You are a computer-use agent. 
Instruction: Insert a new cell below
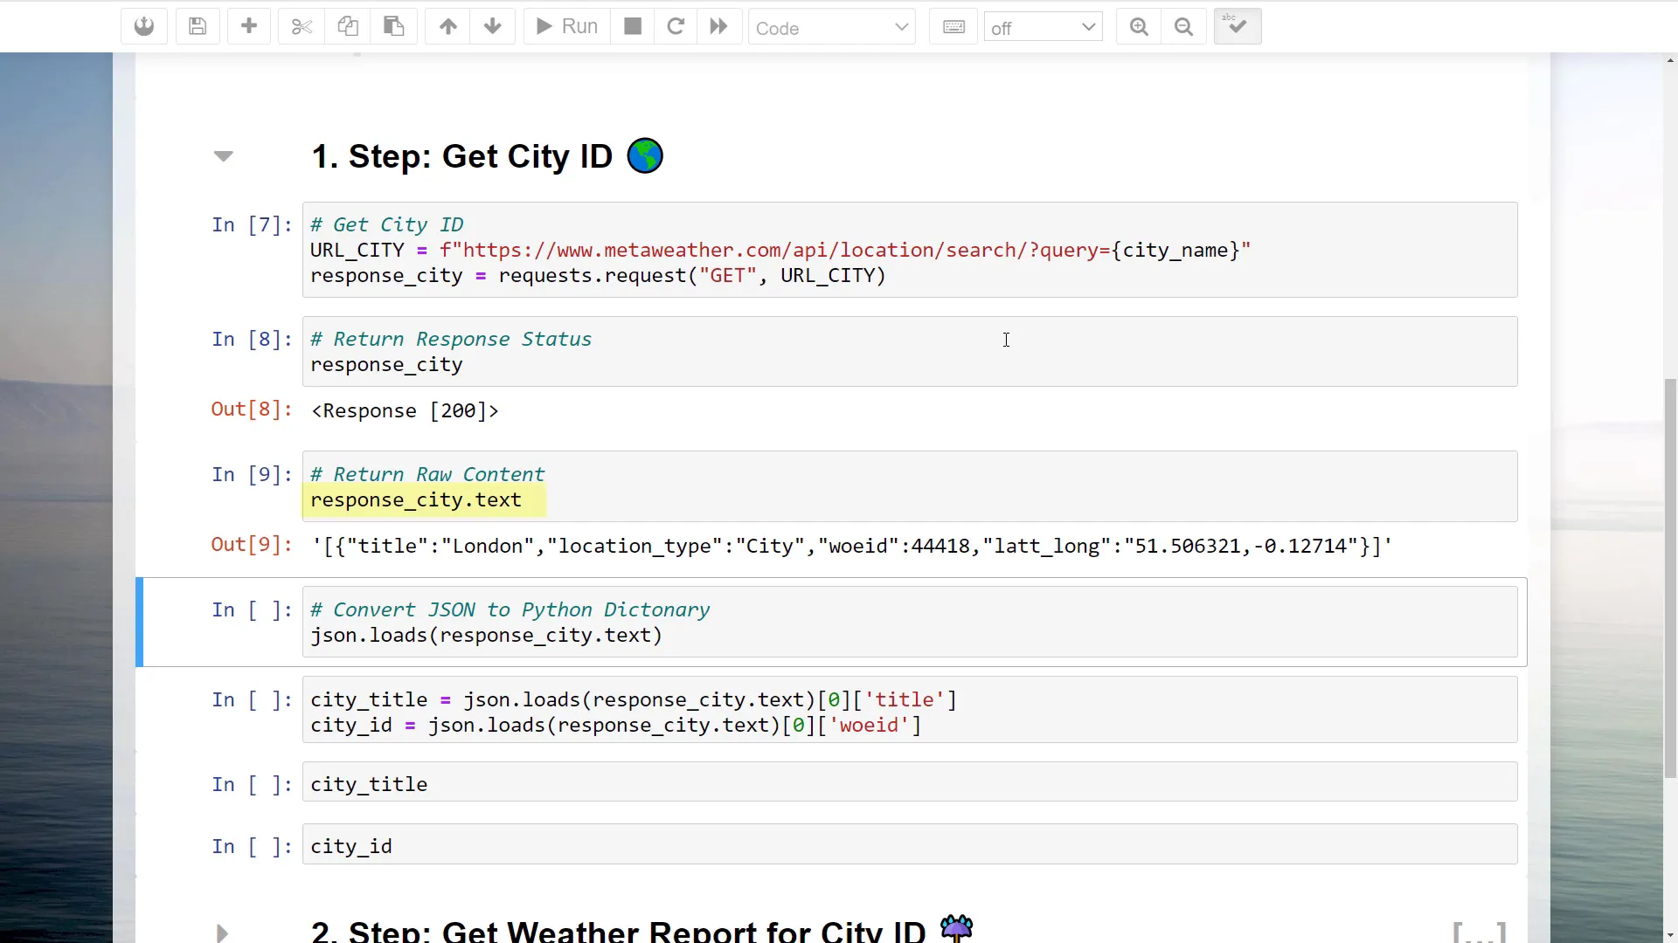click(249, 26)
